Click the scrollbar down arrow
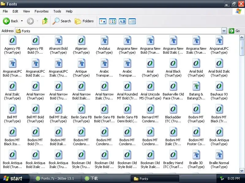Screen dimensions: 245x183 242,170
